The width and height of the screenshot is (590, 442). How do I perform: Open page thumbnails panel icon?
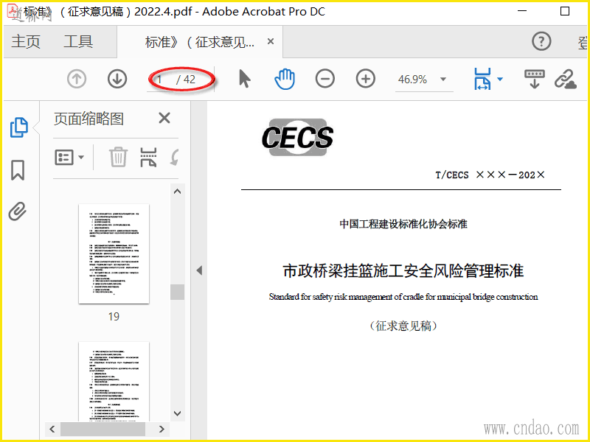18,127
